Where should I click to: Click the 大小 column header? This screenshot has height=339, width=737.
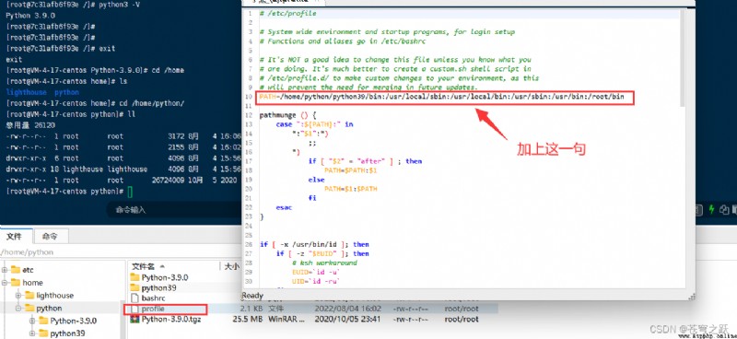click(231, 266)
